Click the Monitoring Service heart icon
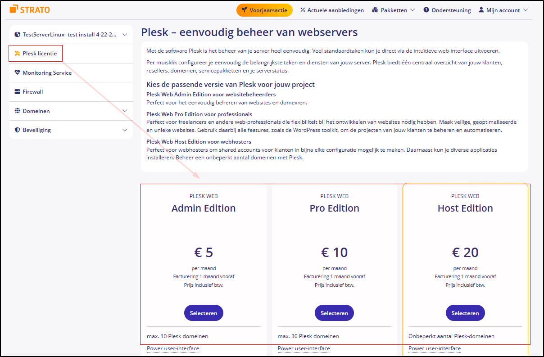This screenshot has width=544, height=357. [x=18, y=72]
